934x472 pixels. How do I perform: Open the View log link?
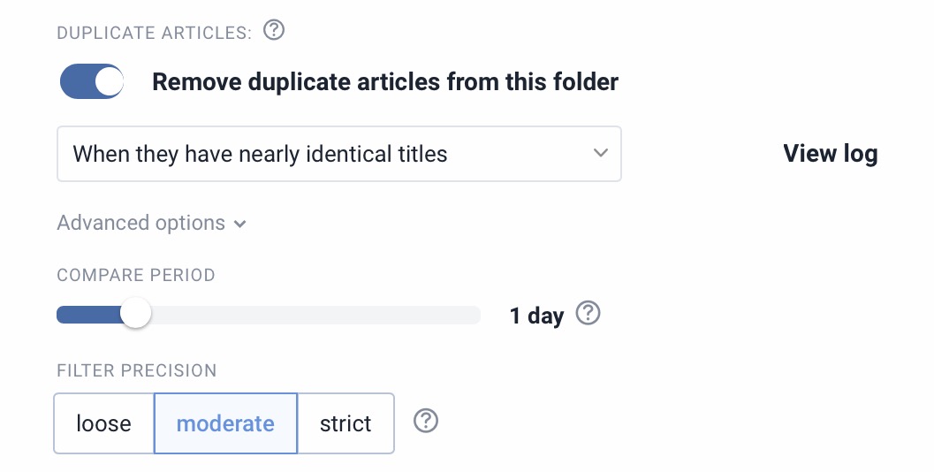(830, 154)
